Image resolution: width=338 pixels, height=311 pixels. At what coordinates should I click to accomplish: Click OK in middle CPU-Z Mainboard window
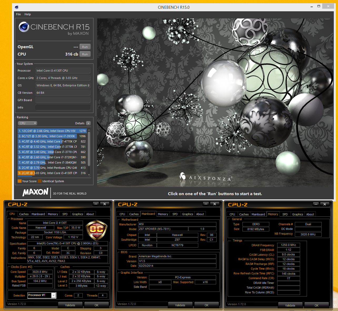point(207,305)
